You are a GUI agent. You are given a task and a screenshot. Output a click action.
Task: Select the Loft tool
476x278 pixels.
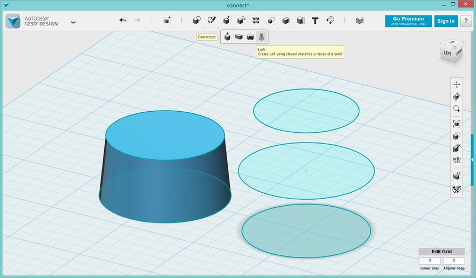tap(262, 37)
